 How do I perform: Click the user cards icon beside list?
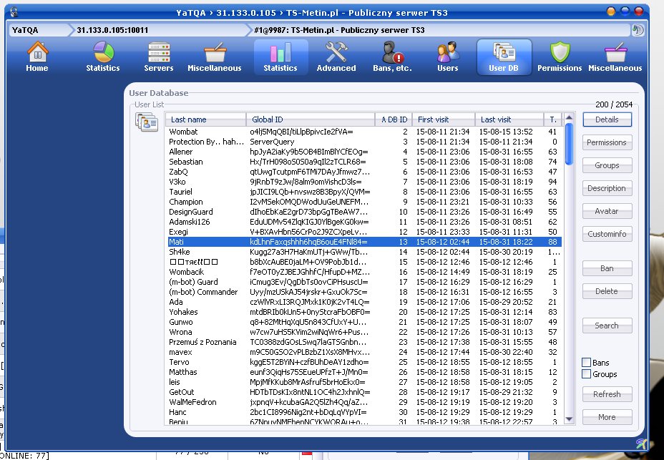[147, 122]
